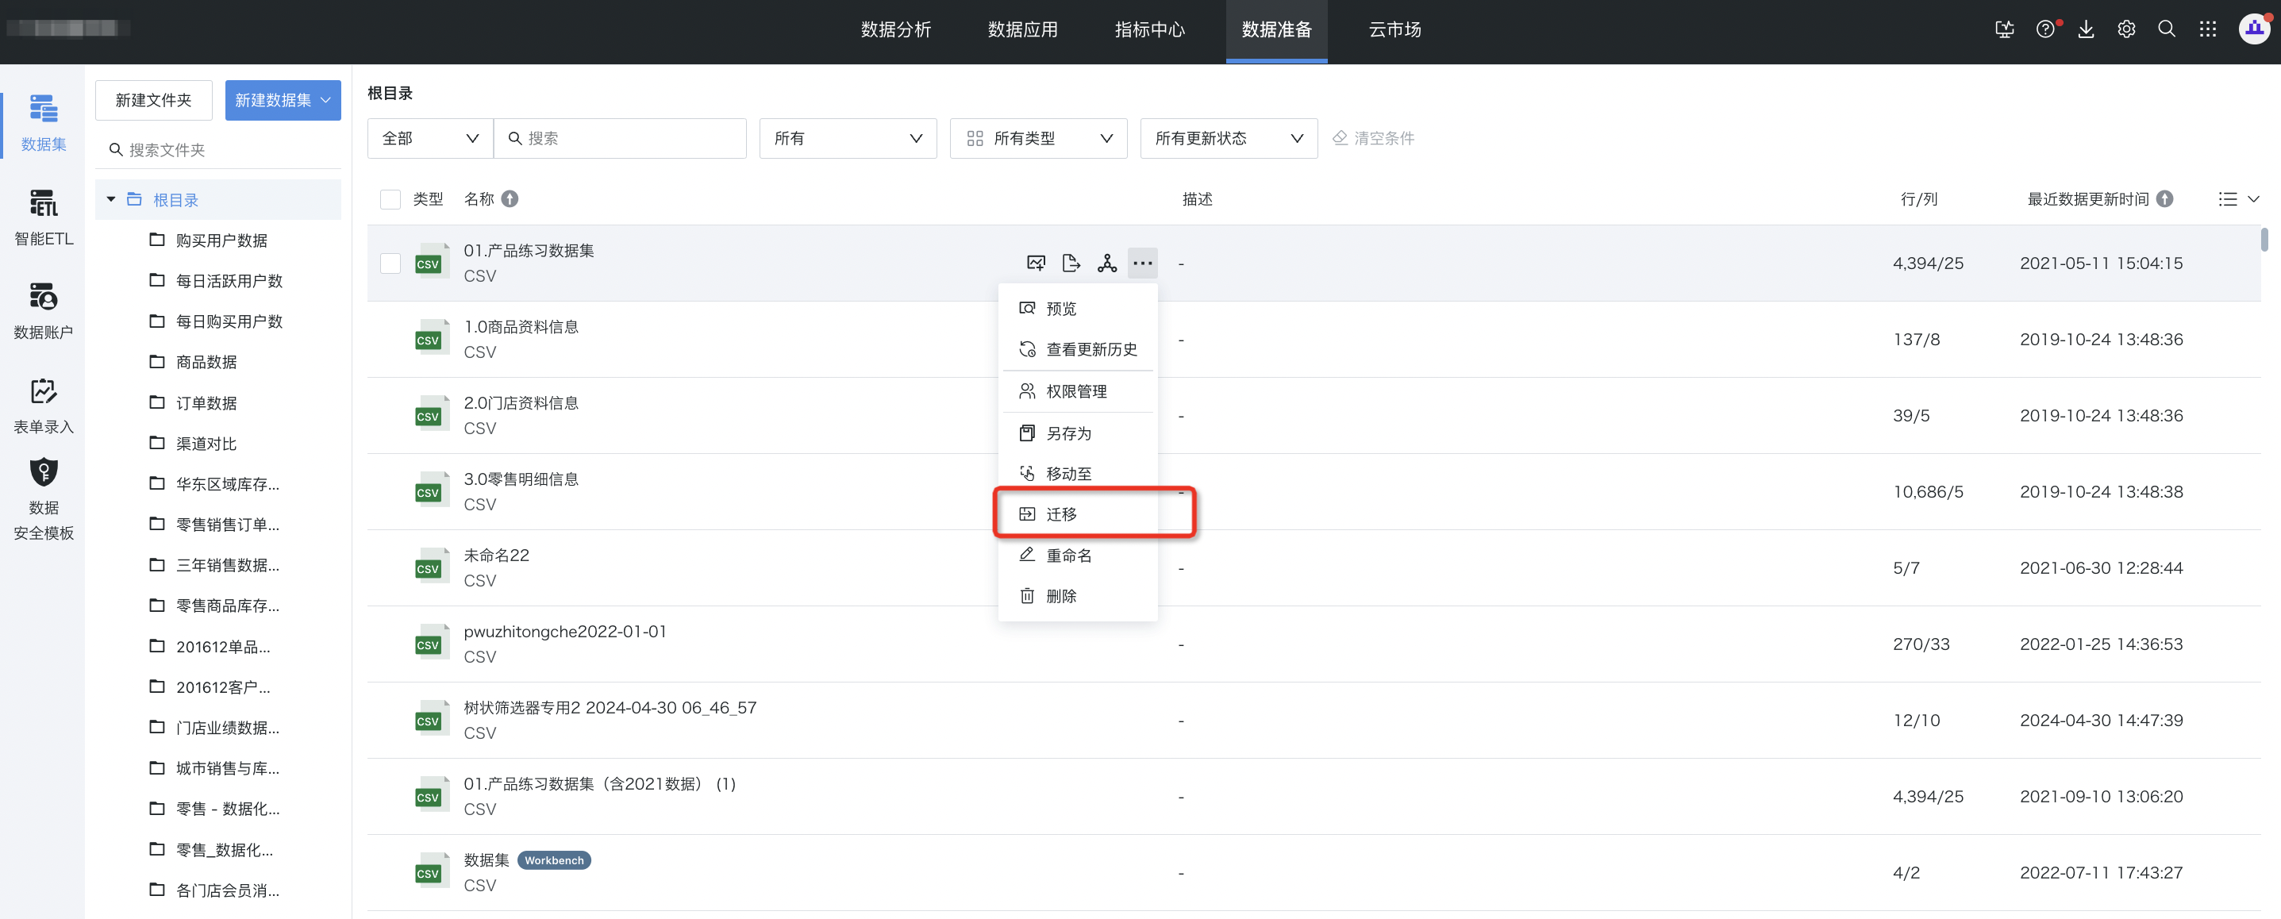Open the 智能ETL sidebar section
Viewport: 2281px width, 919px height.
point(43,217)
